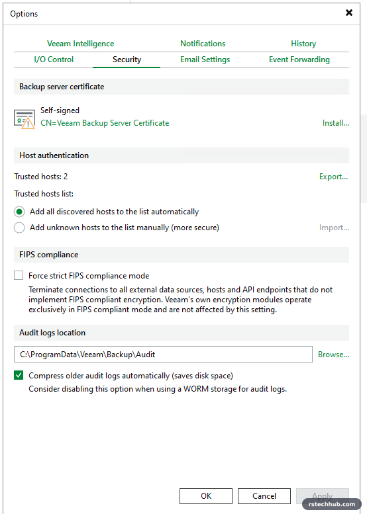Viewport: 367px width, 514px height.
Task: Click the self-signed certificate warning icon
Action: [25, 119]
